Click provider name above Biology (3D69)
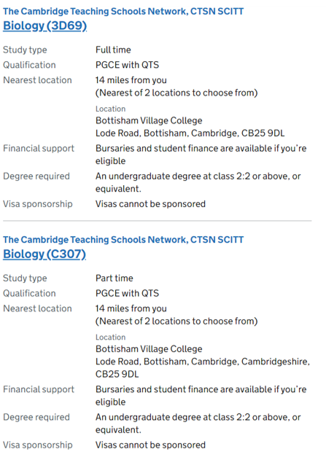The width and height of the screenshot is (326, 457). pos(123,11)
